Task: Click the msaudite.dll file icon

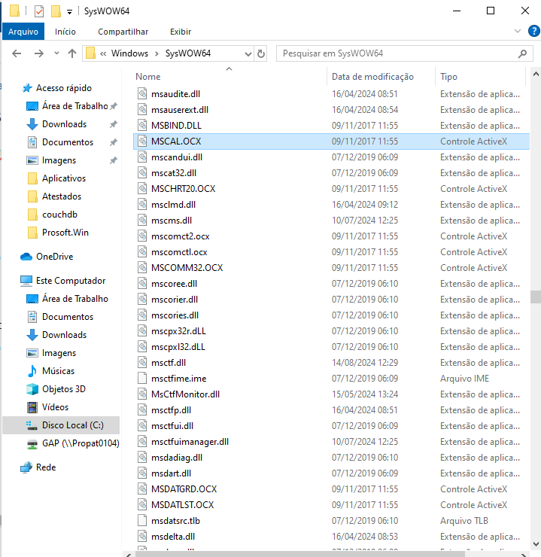Action: tap(142, 94)
